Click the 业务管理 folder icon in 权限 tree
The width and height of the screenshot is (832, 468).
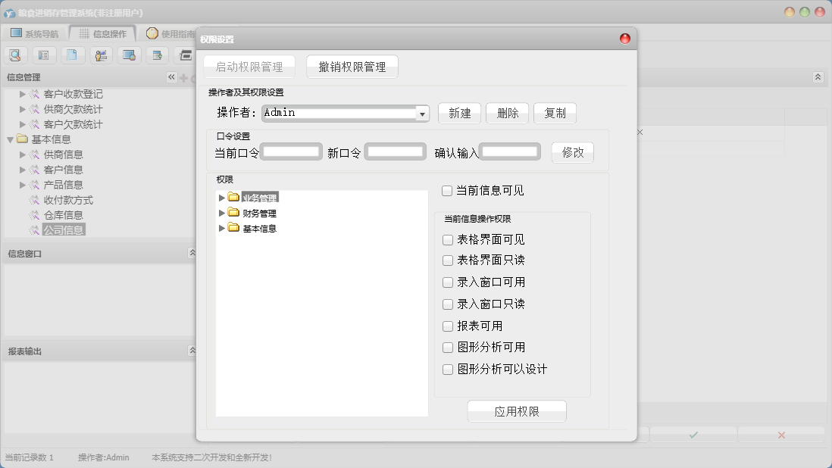coord(233,197)
